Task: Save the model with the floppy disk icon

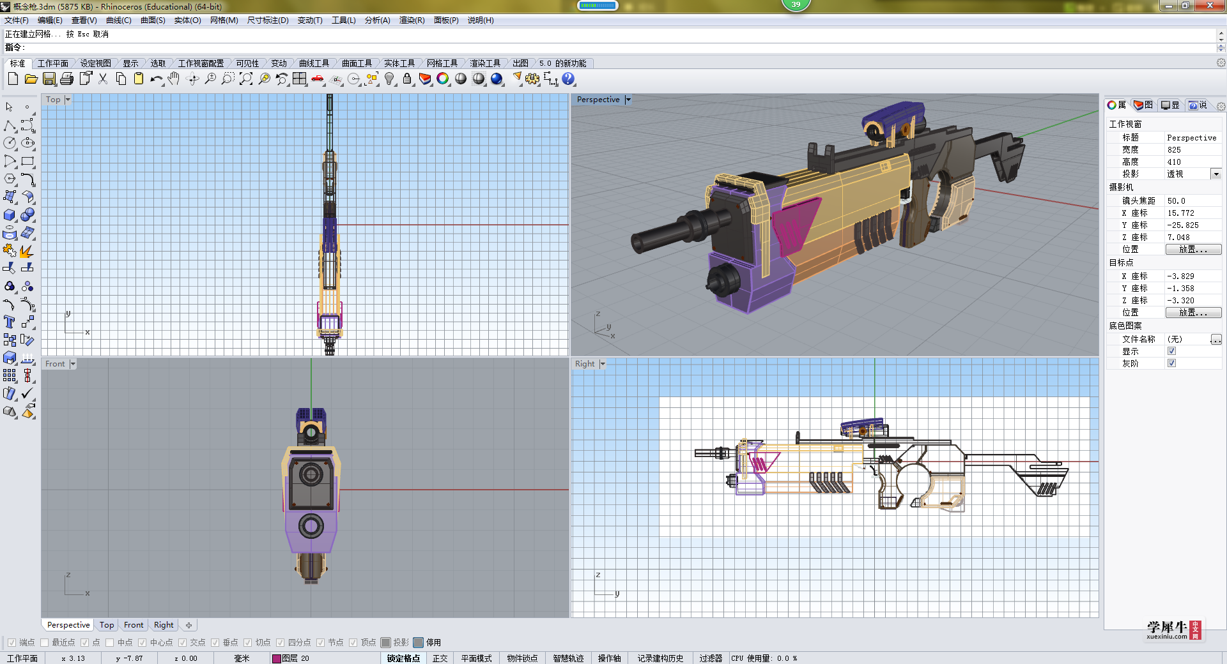Action: click(x=49, y=79)
